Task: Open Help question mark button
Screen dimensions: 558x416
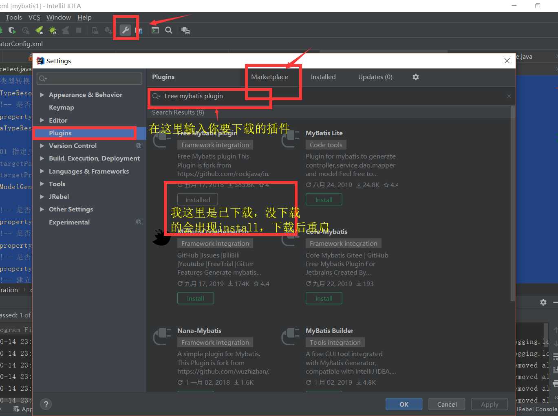Action: tap(46, 404)
